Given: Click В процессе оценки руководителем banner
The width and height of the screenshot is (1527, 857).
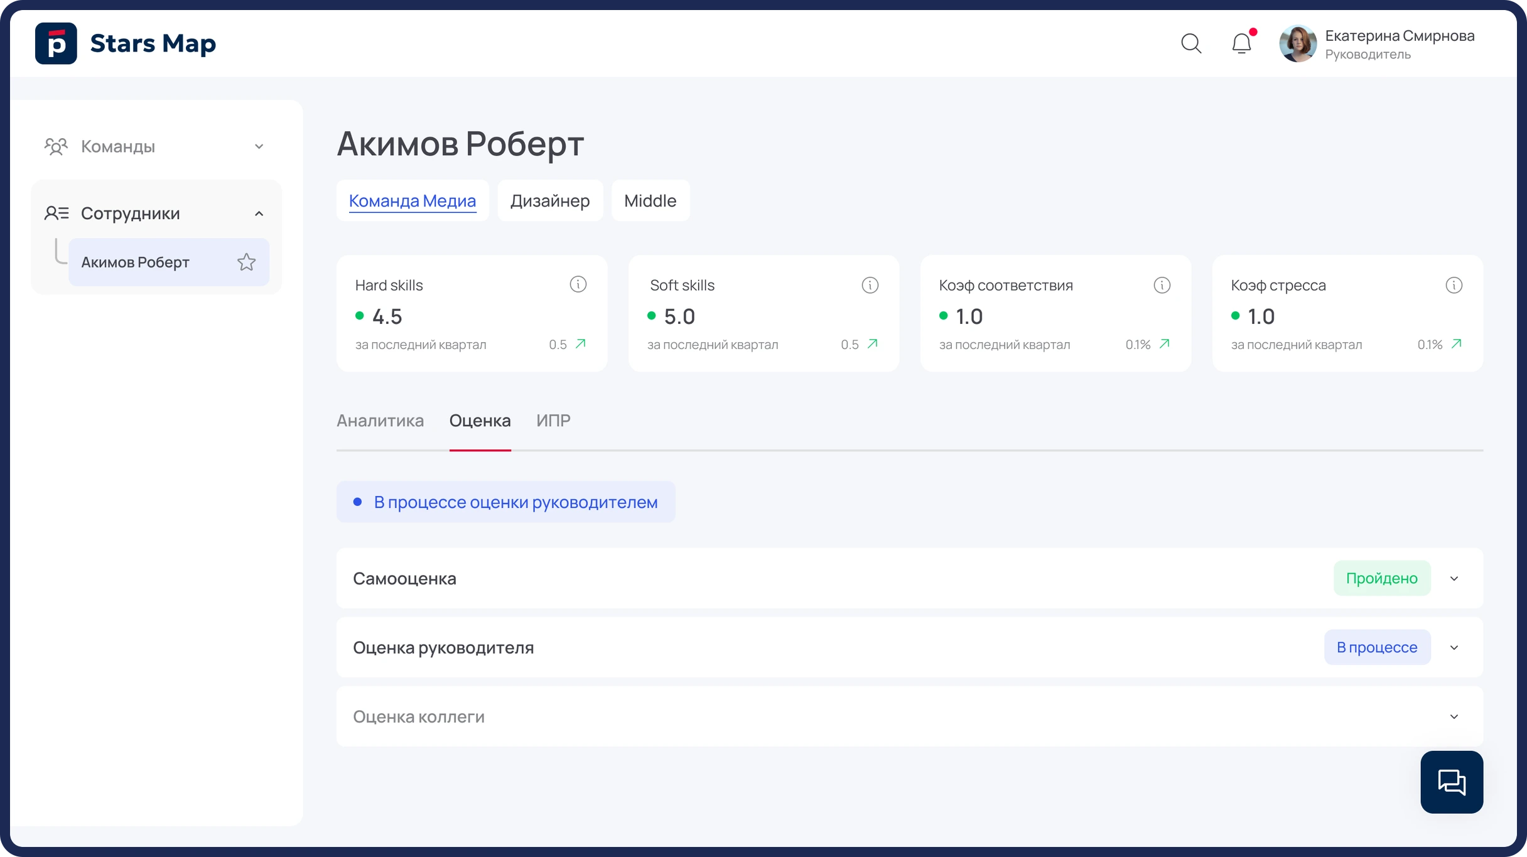Looking at the screenshot, I should [506, 502].
